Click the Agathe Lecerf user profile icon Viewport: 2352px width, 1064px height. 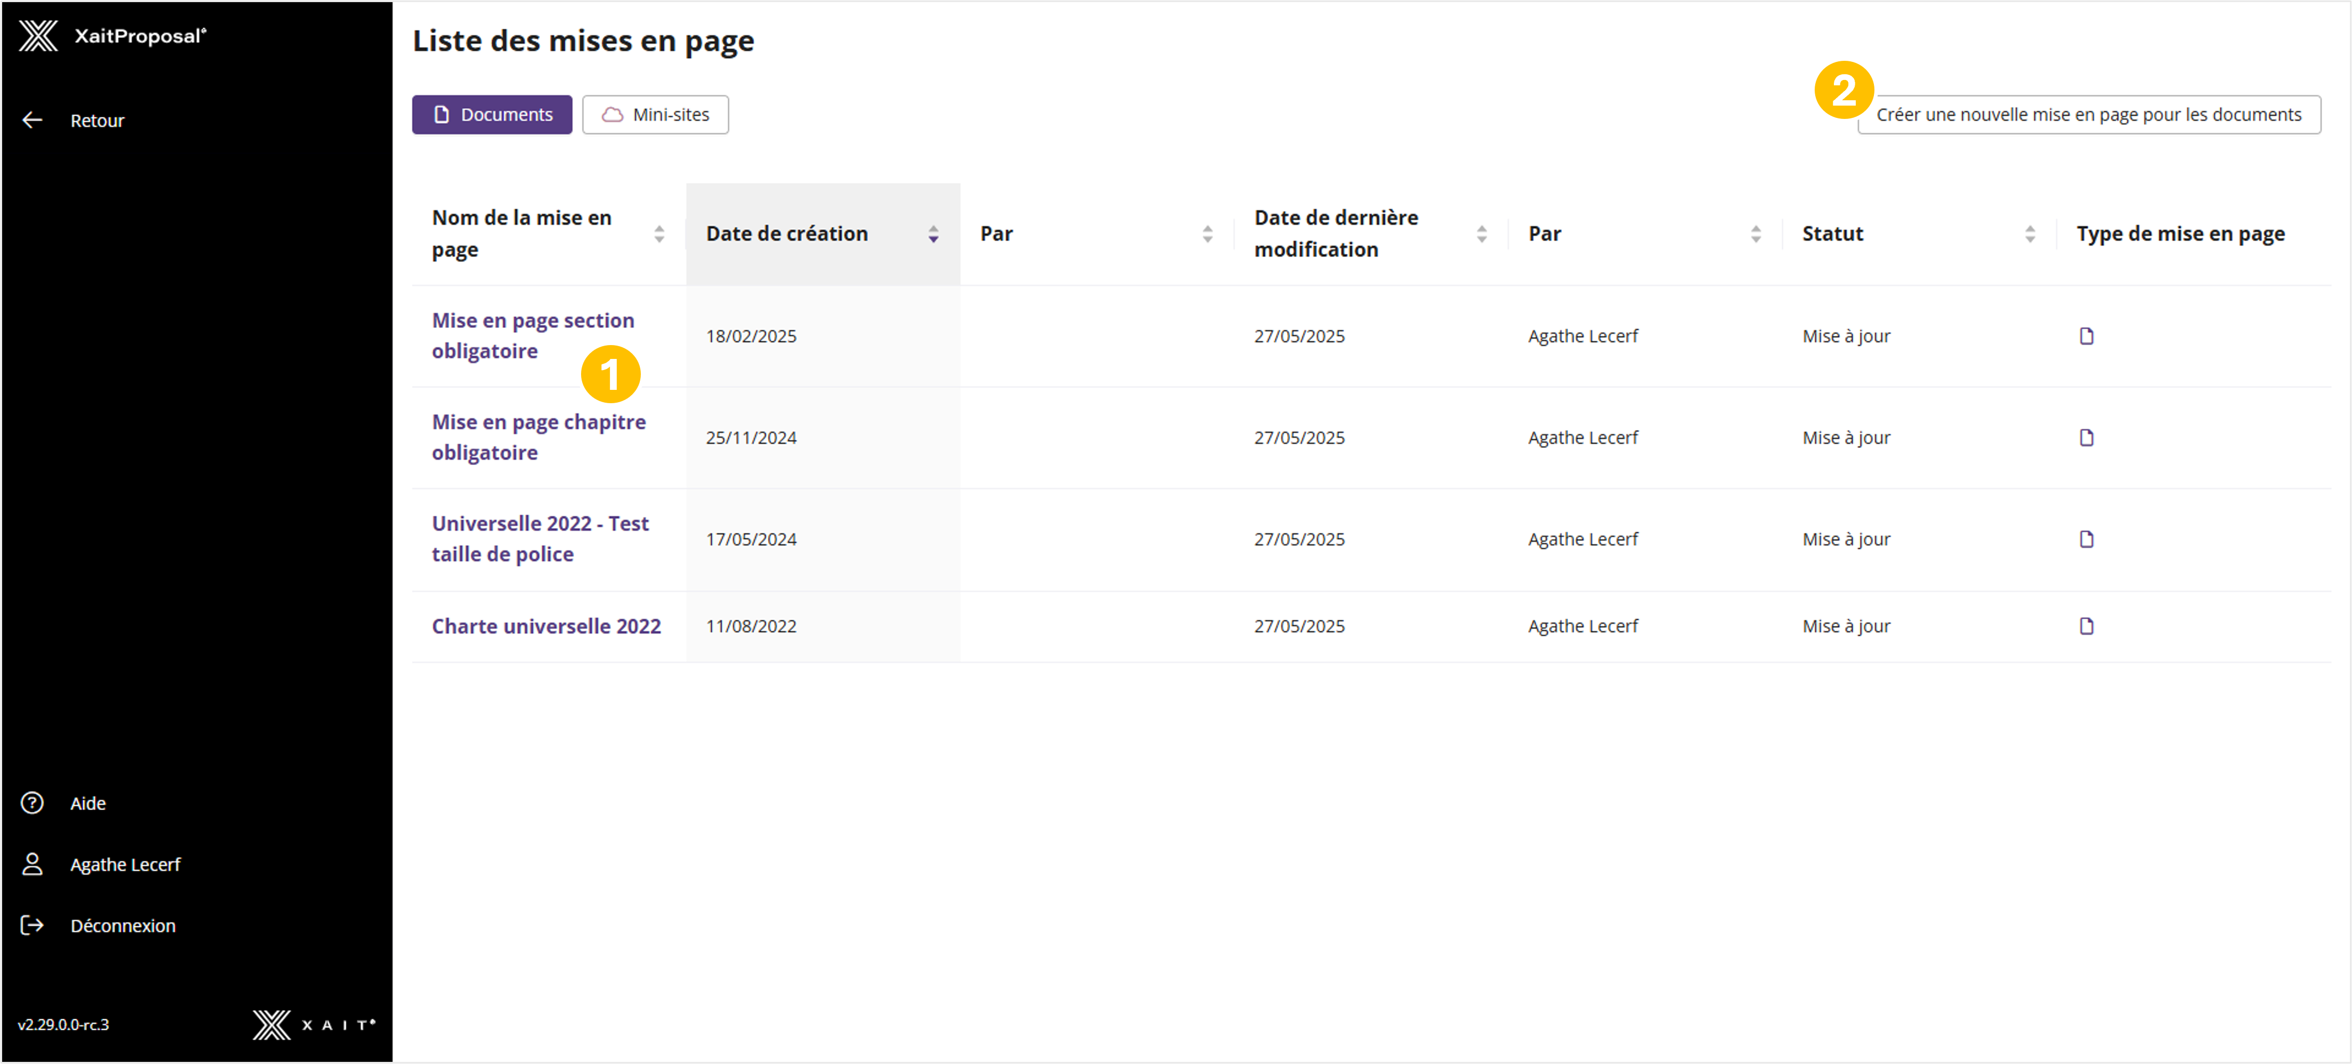pyautogui.click(x=33, y=864)
